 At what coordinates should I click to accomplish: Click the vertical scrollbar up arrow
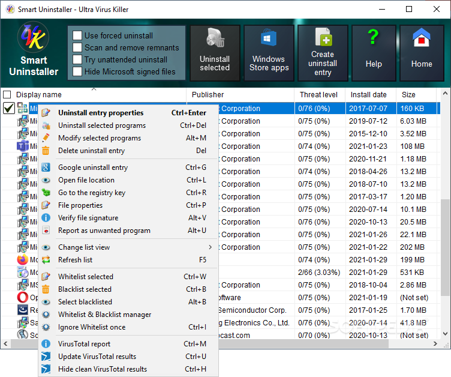point(445,93)
